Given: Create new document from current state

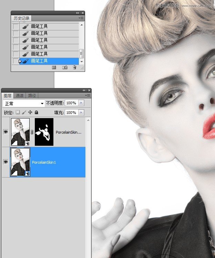Looking at the screenshot, I should tap(54, 68).
